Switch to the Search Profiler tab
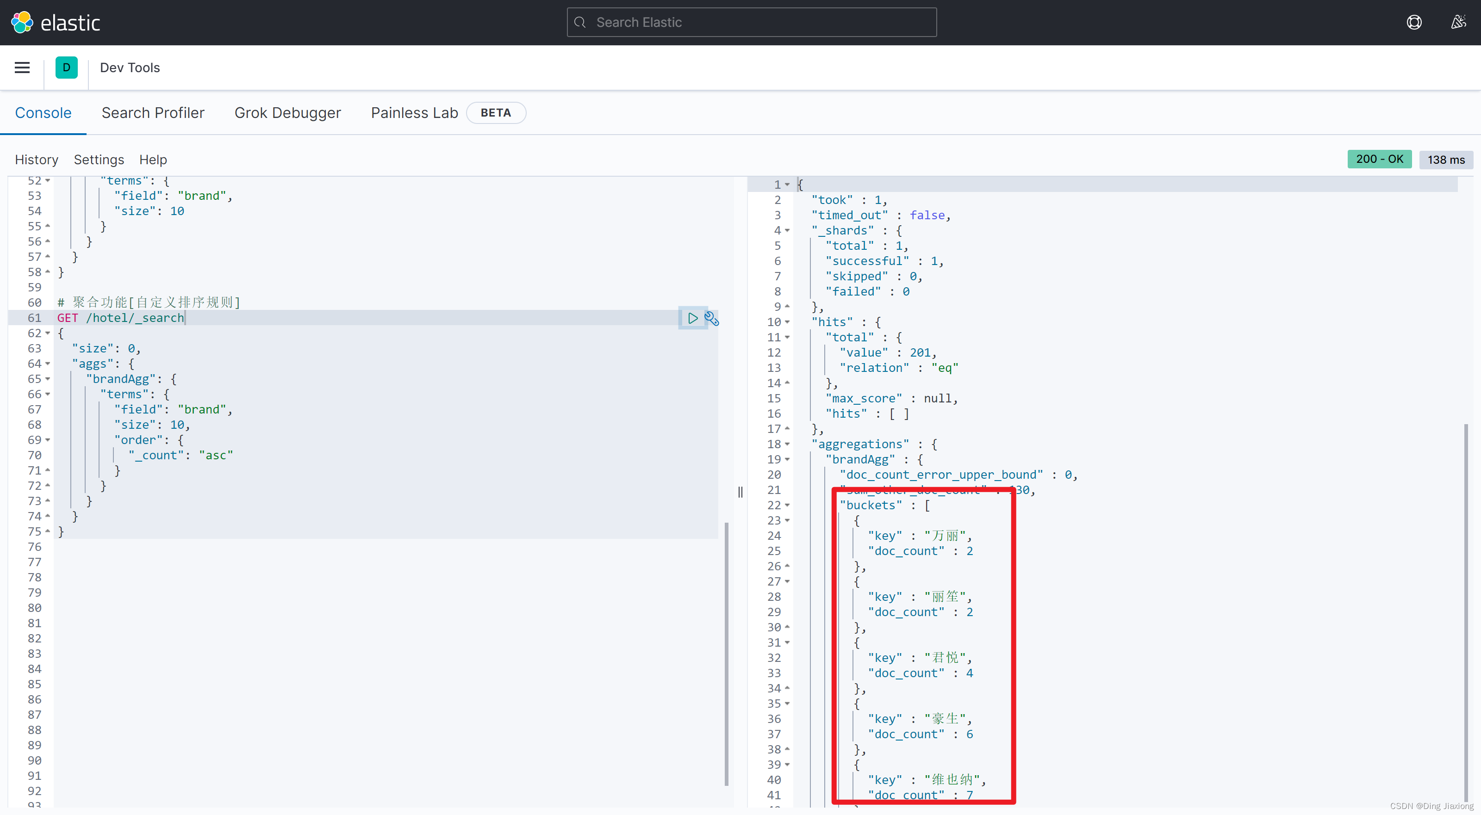 [153, 113]
